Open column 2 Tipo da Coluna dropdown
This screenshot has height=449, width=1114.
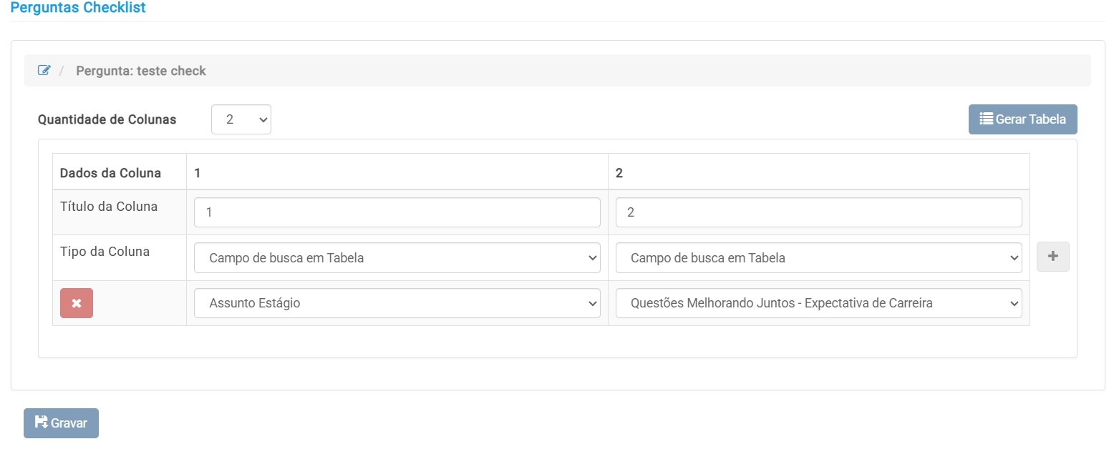click(818, 258)
